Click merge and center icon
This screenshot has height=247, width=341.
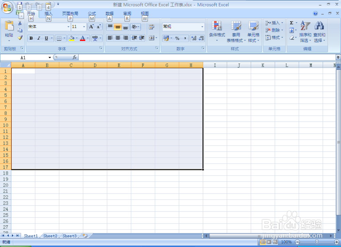152,38
